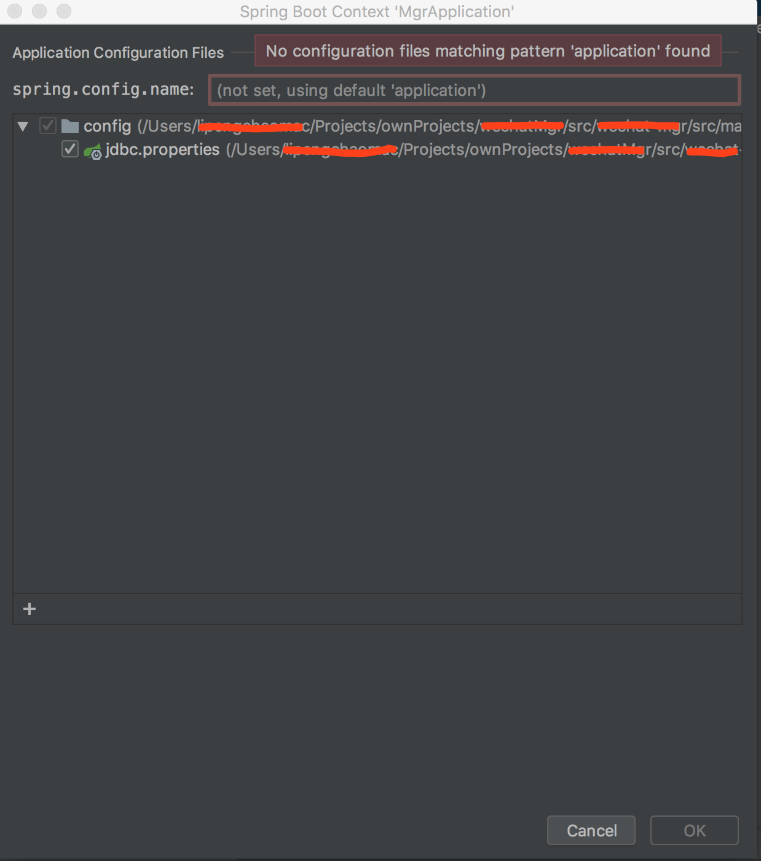Click the jdbc.properties file path text
Image resolution: width=761 pixels, height=861 pixels.
430,149
